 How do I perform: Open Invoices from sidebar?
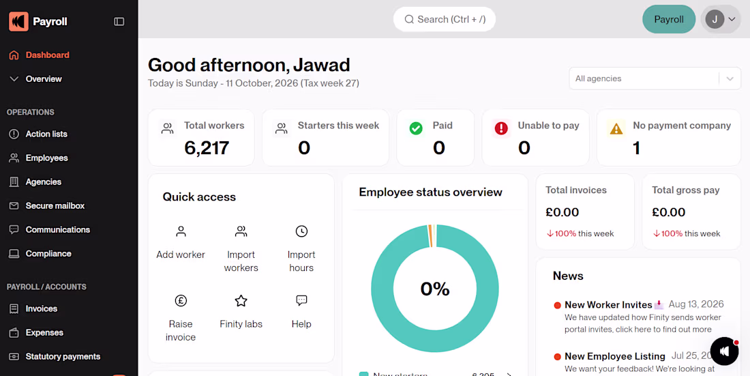click(42, 309)
